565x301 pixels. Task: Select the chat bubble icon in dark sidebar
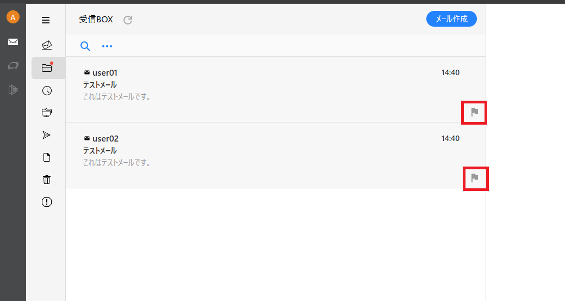[13, 66]
